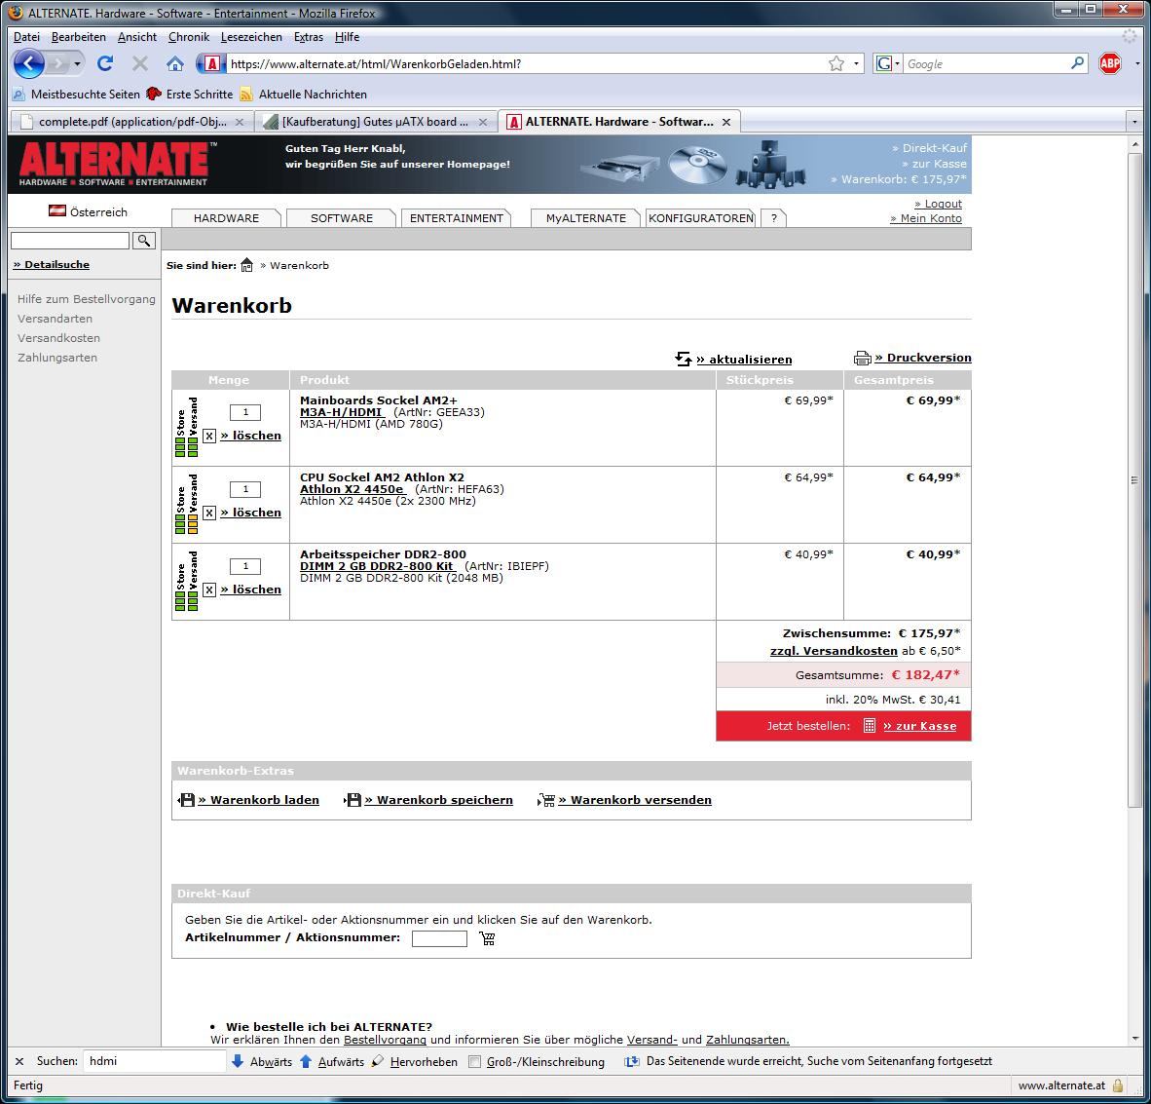Click the Abwärts down arrow in find bar
Image resolution: width=1151 pixels, height=1104 pixels.
pyautogui.click(x=237, y=1061)
